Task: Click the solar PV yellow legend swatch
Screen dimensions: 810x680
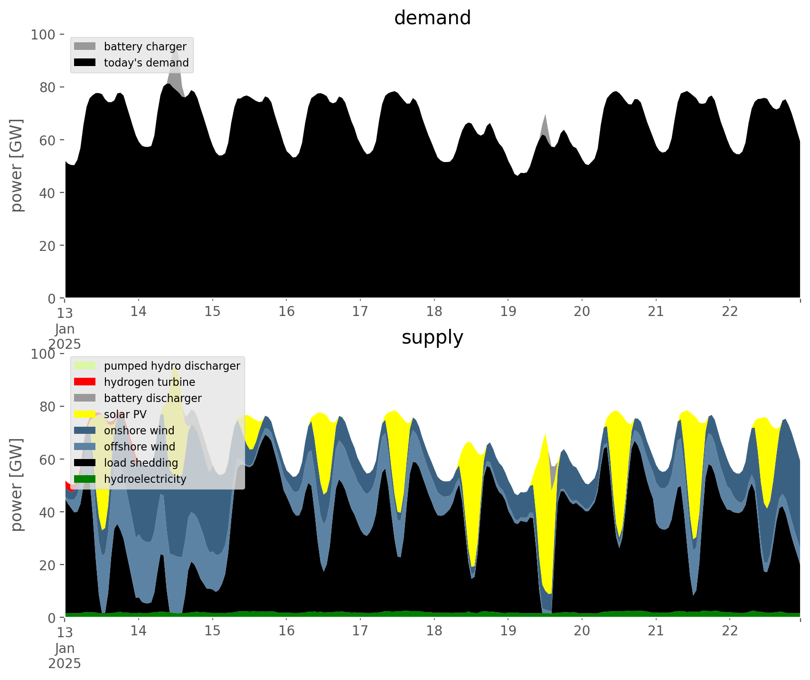Action: [85, 414]
